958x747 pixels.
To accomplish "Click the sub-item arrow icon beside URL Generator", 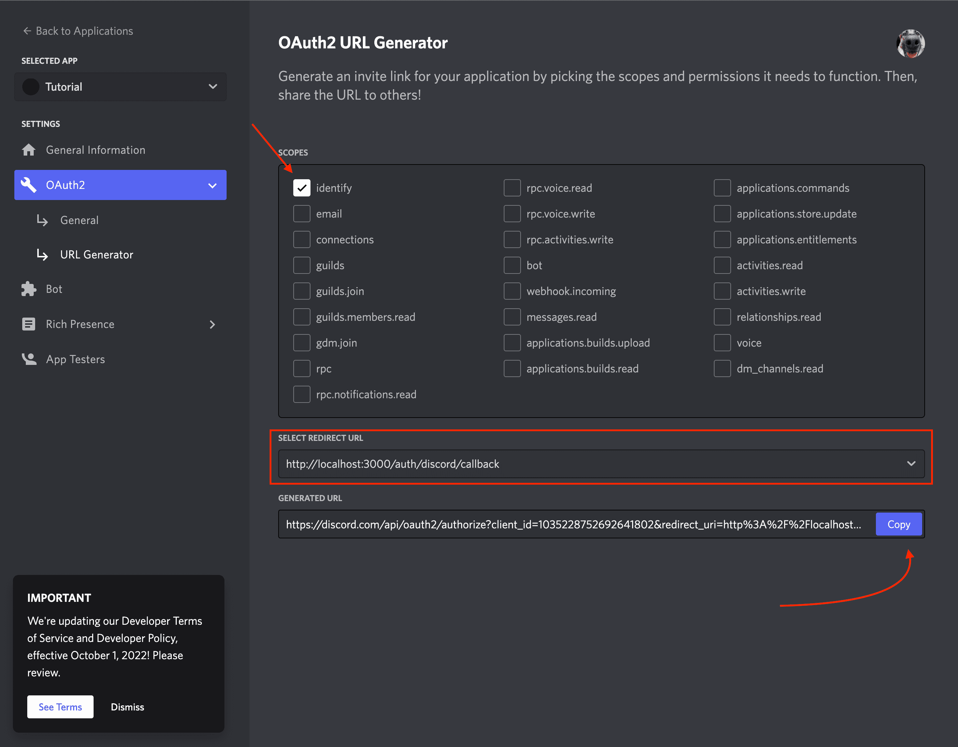I will pos(42,254).
